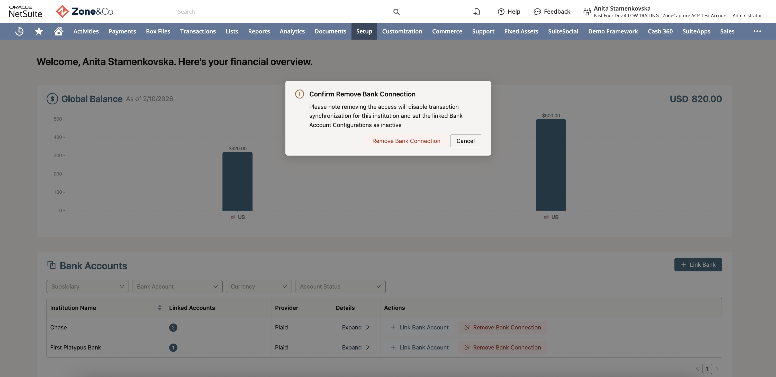Image resolution: width=776 pixels, height=377 pixels.
Task: Open the more menu ellipsis icon
Action: 757,31
